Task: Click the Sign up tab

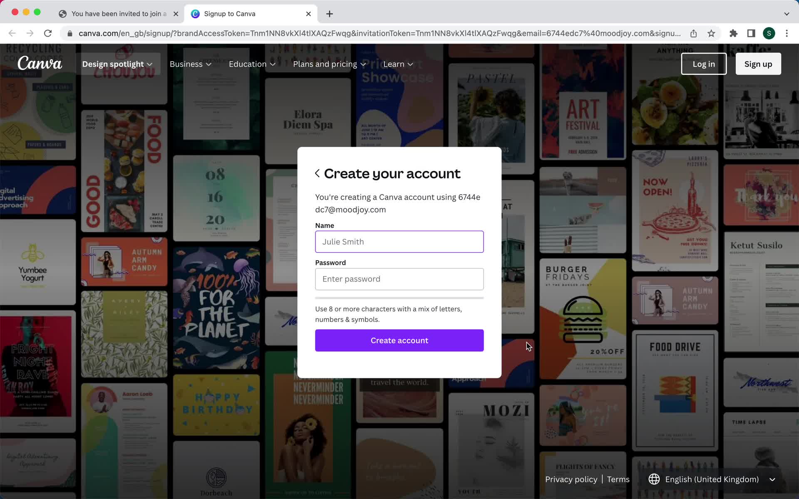Action: click(x=758, y=64)
